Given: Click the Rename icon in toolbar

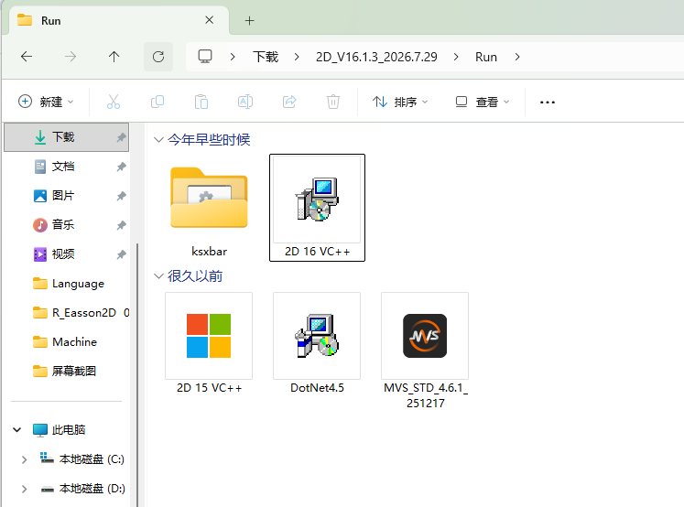Looking at the screenshot, I should 245,102.
